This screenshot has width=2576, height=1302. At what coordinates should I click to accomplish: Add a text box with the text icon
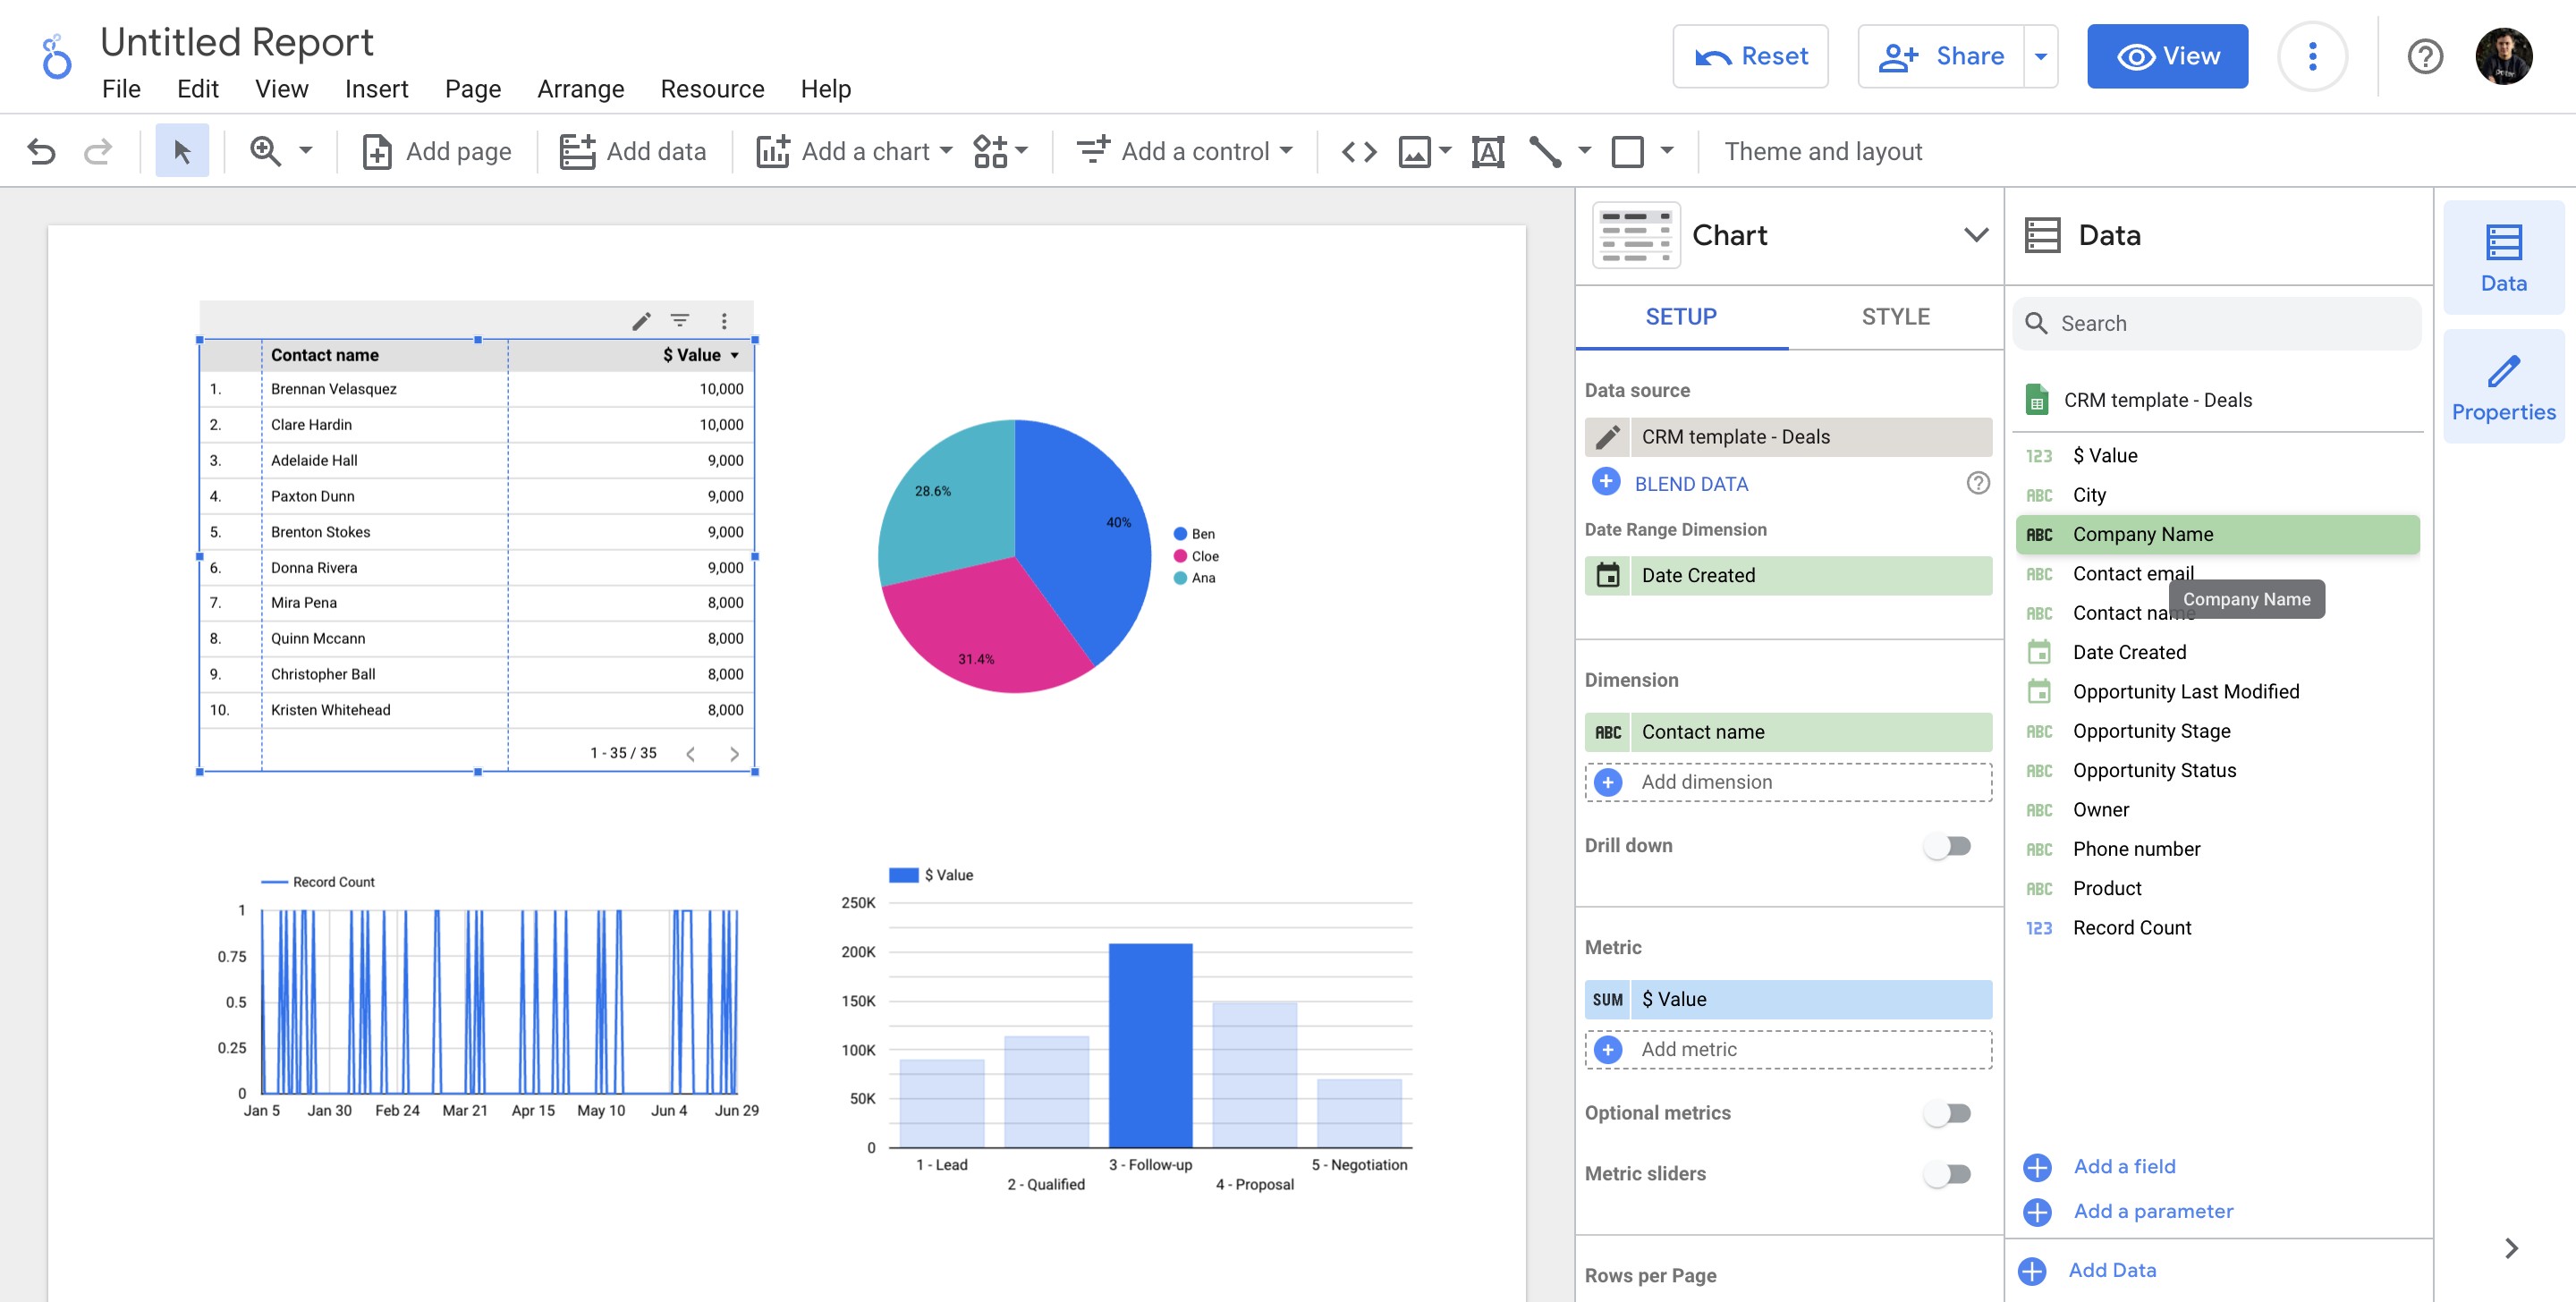[1488, 151]
